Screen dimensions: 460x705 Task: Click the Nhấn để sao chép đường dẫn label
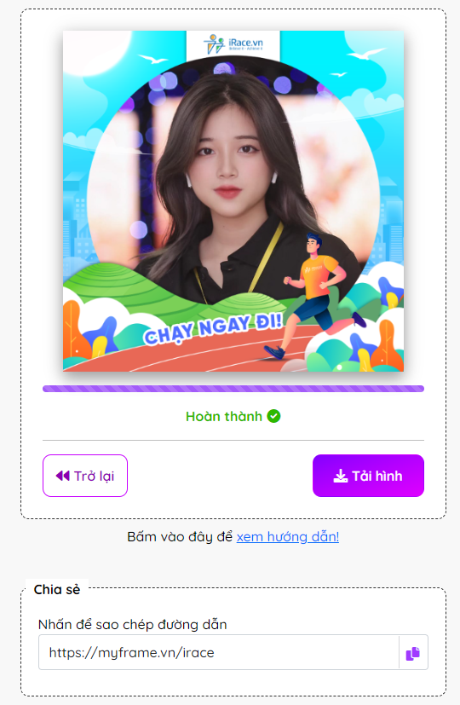pyautogui.click(x=133, y=625)
